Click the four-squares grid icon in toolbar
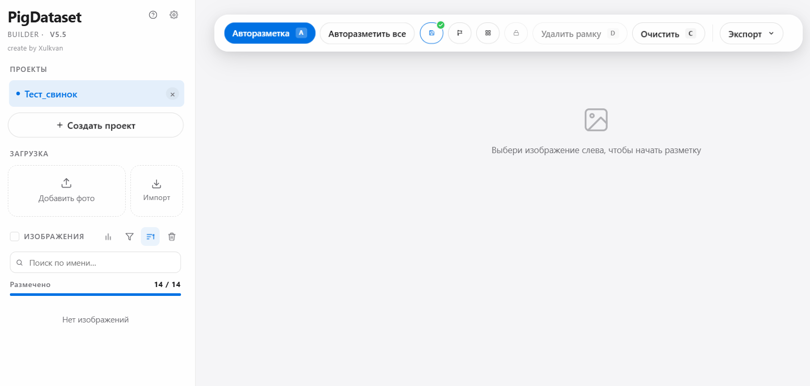Viewport: 810px width, 386px height. pyautogui.click(x=488, y=33)
